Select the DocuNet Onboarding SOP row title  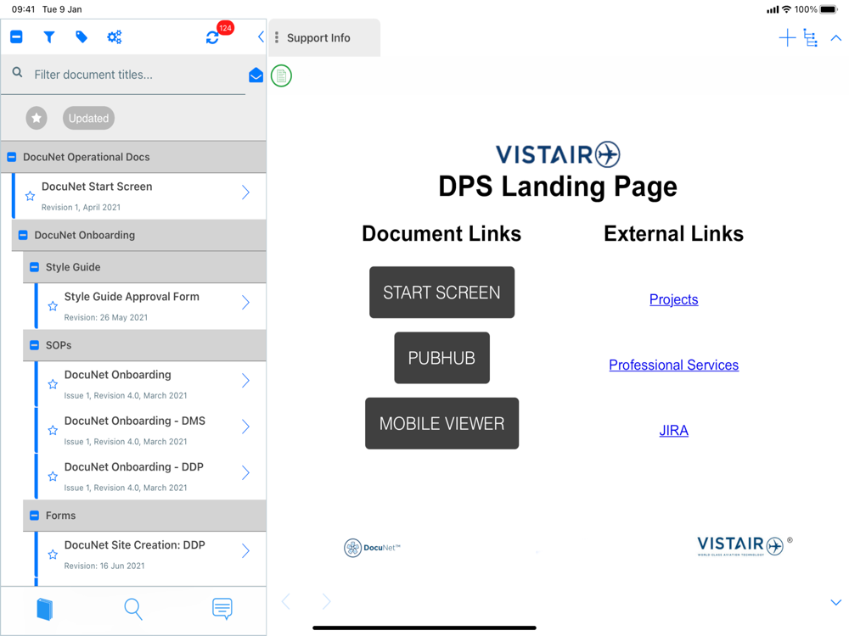tap(117, 375)
